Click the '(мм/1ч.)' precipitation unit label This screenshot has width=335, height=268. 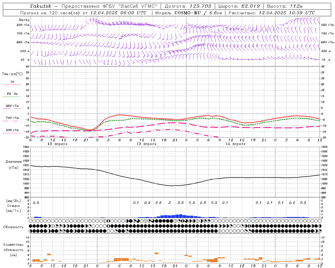point(13,211)
